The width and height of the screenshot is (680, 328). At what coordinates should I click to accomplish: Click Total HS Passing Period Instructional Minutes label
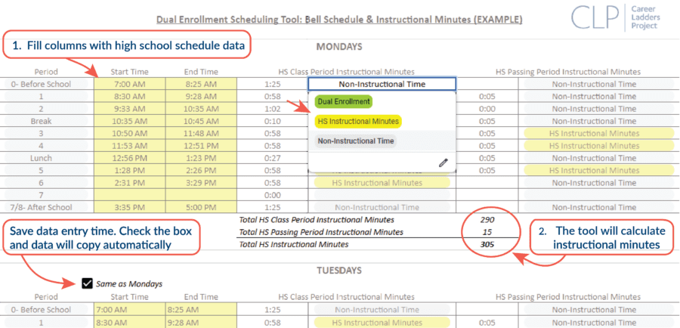[321, 232]
